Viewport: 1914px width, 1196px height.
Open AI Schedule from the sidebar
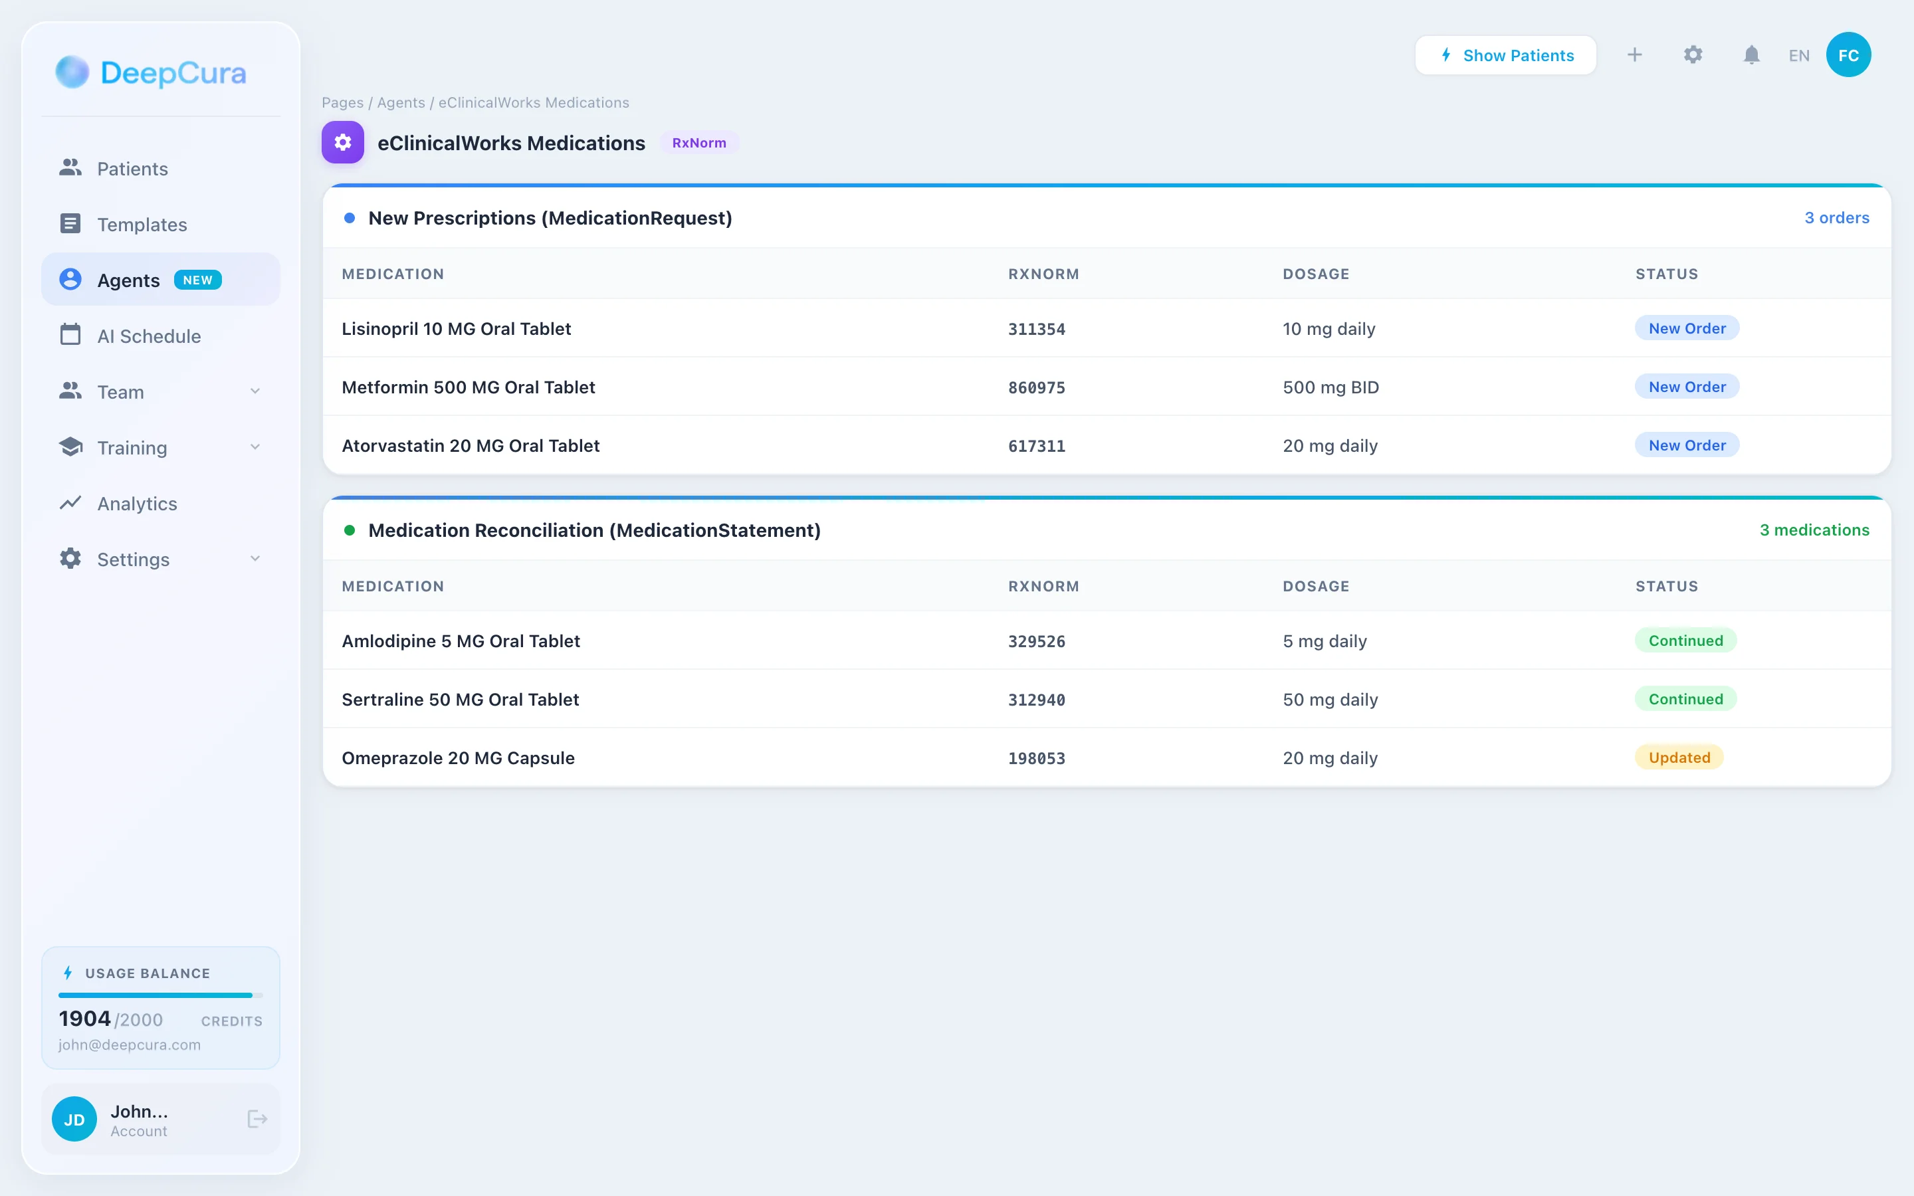149,336
